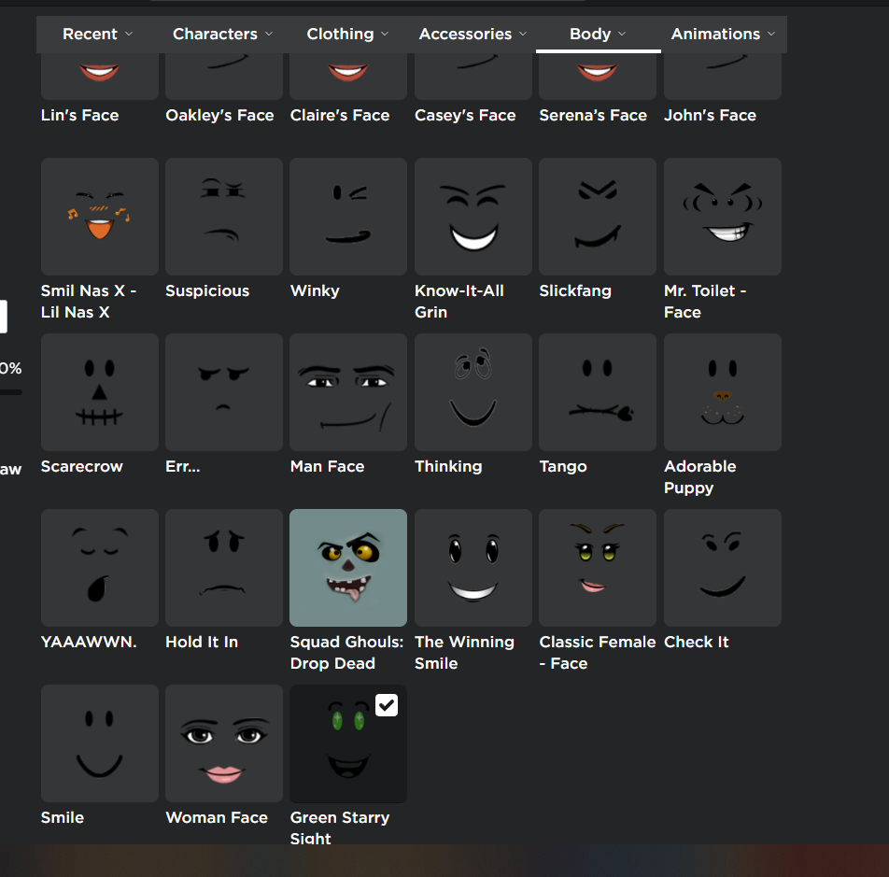Click the Smile item name
The image size is (889, 877).
click(63, 817)
